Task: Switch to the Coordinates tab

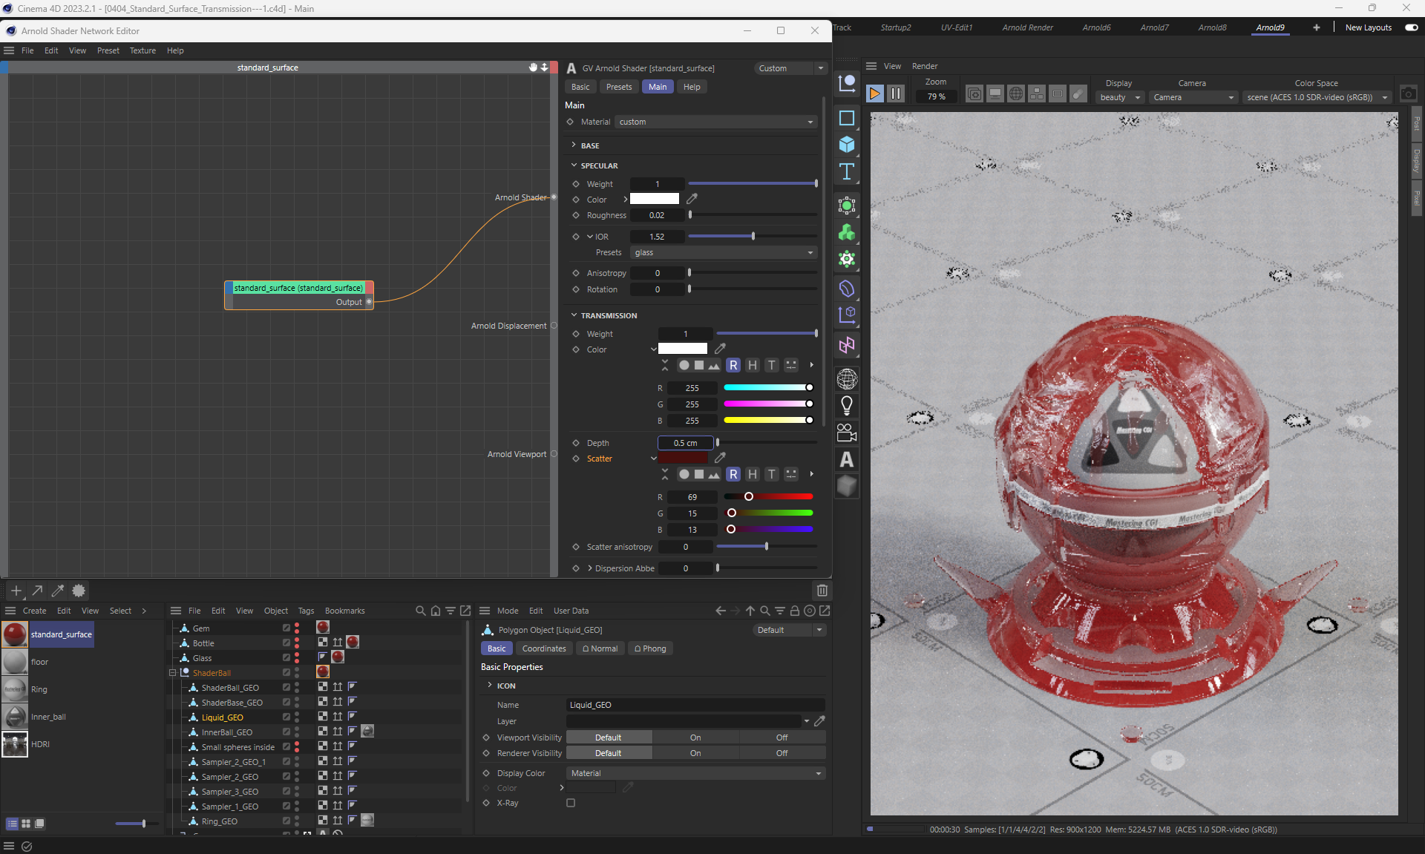Action: [x=543, y=648]
